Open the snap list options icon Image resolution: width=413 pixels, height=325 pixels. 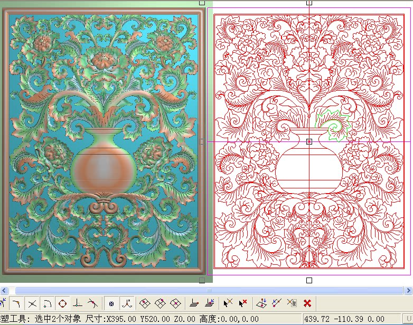292,303
